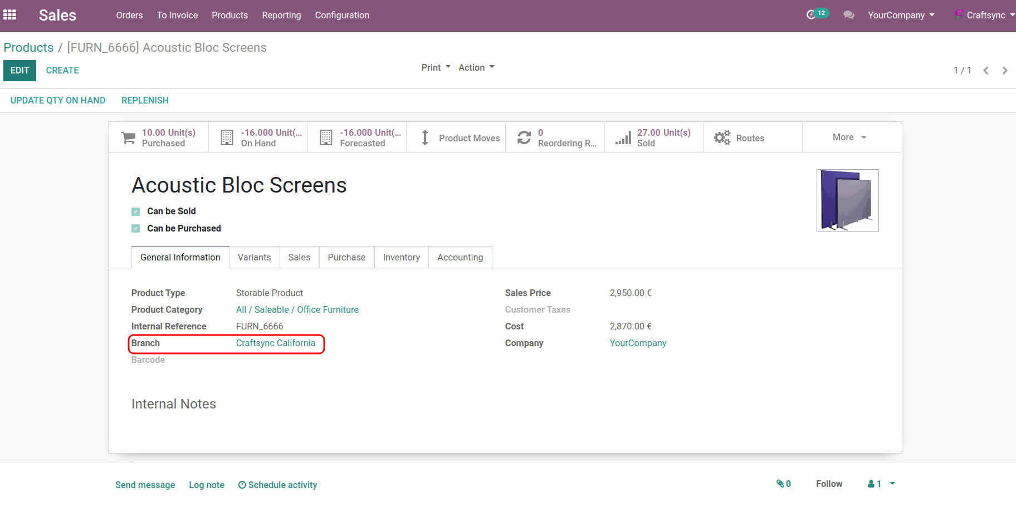Toggle the Can be Purchased checkbox
This screenshot has height=517, width=1016.
coord(136,229)
